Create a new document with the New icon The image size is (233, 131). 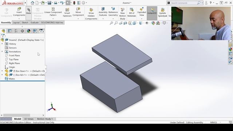(37, 3)
